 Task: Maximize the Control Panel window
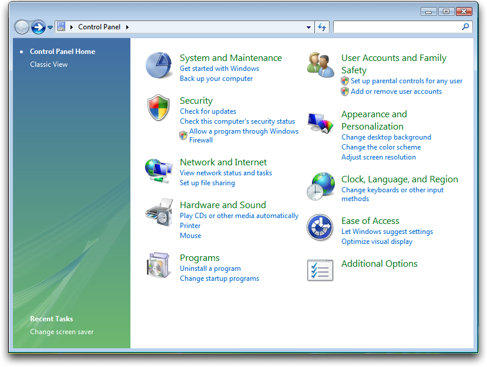click(446, 12)
